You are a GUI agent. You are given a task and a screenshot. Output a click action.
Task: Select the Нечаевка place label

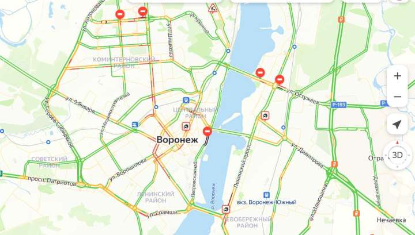pyautogui.click(x=391, y=220)
